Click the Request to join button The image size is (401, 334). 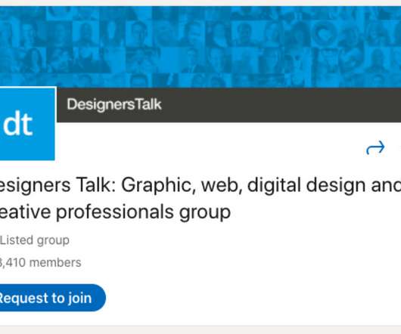(x=51, y=298)
